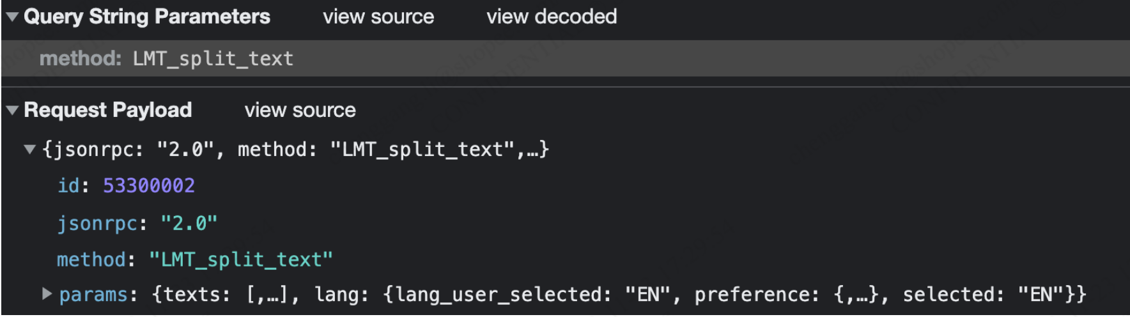Image resolution: width=1130 pixels, height=317 pixels.
Task: Collapse the Request Payload section arrow
Action: 12,110
